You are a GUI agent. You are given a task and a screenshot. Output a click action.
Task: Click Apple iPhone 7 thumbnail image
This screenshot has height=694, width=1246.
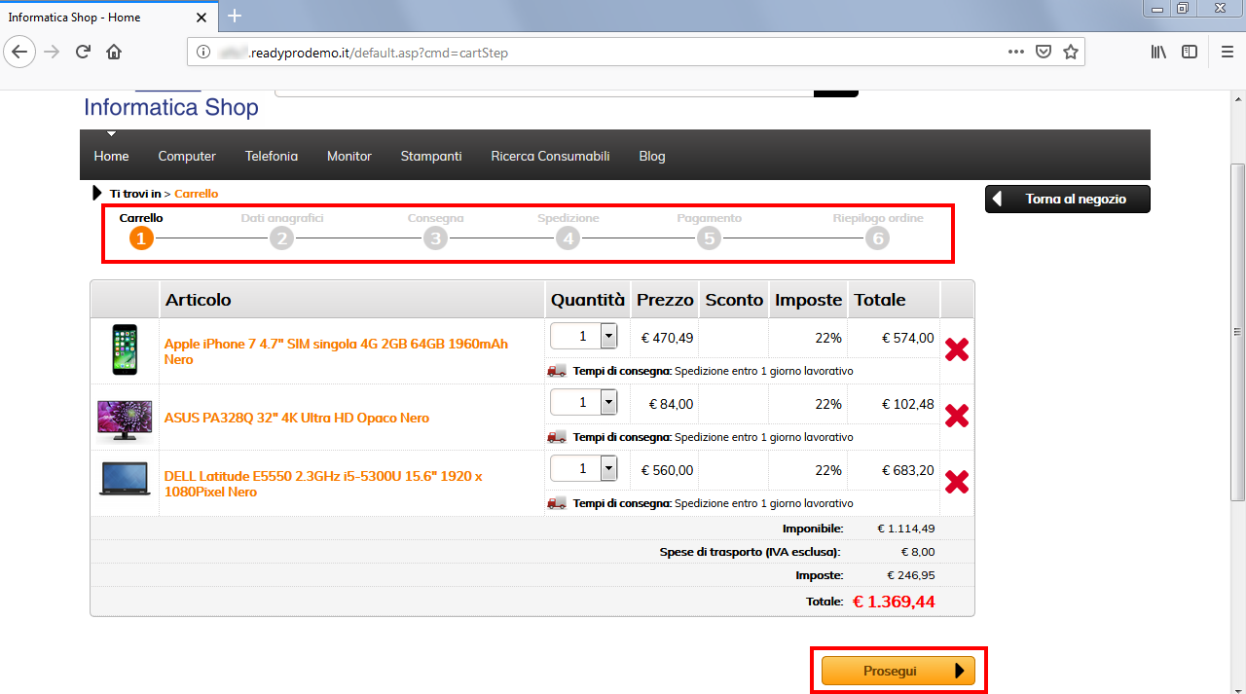125,349
